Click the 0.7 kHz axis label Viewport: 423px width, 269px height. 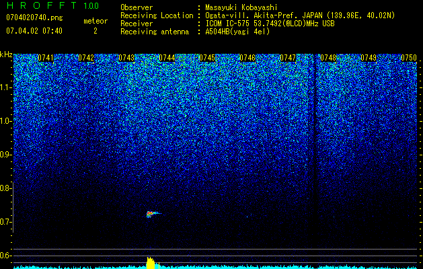click(x=5, y=222)
